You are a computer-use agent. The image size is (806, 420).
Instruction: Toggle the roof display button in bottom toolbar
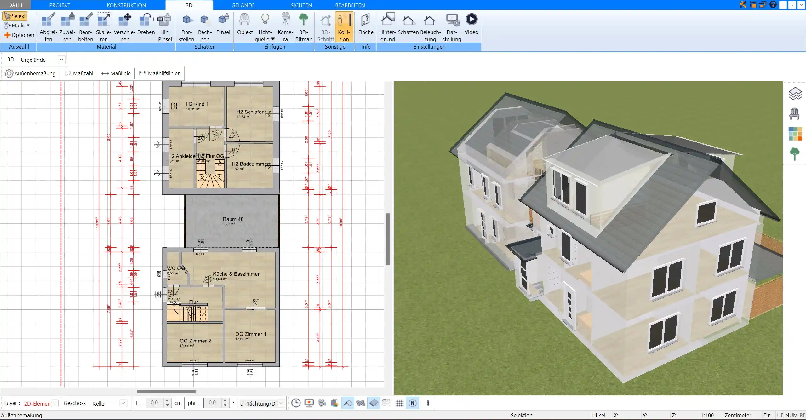point(348,403)
